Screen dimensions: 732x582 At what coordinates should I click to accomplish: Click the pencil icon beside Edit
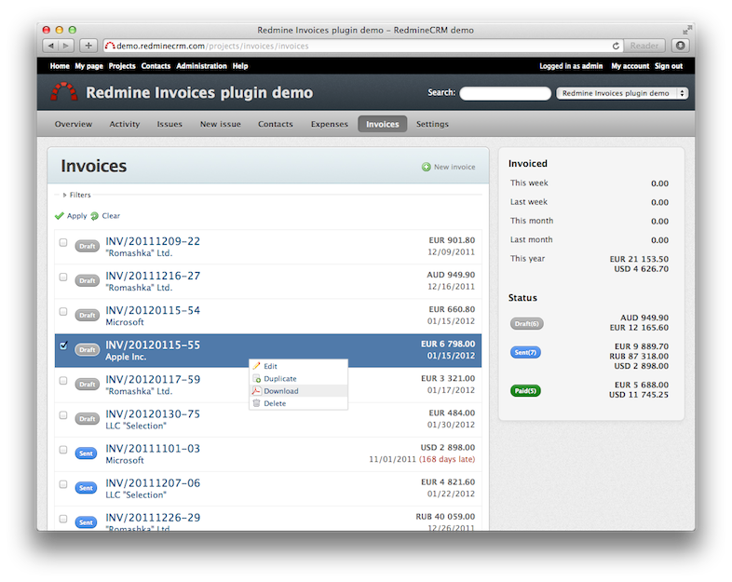pos(257,366)
